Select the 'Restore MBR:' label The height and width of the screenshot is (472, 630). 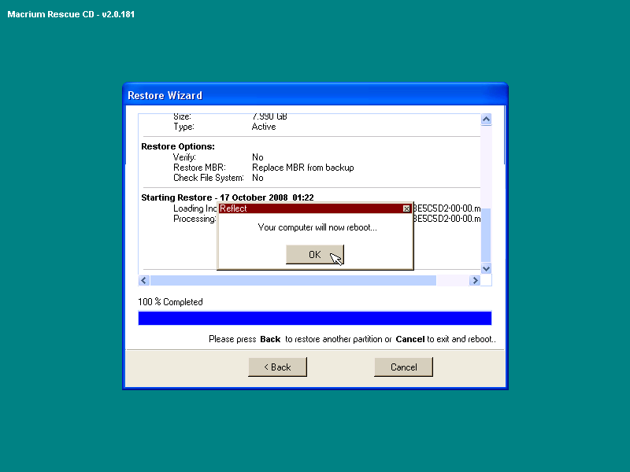[199, 168]
